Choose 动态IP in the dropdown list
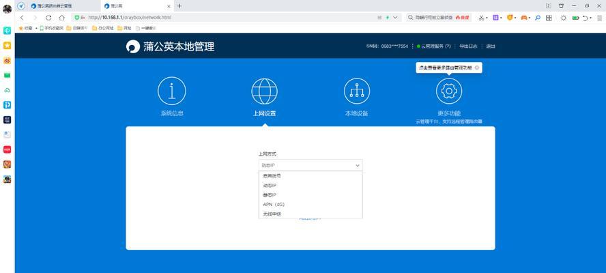 tap(311, 185)
